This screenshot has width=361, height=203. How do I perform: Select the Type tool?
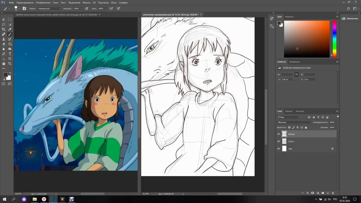click(x=10, y=54)
